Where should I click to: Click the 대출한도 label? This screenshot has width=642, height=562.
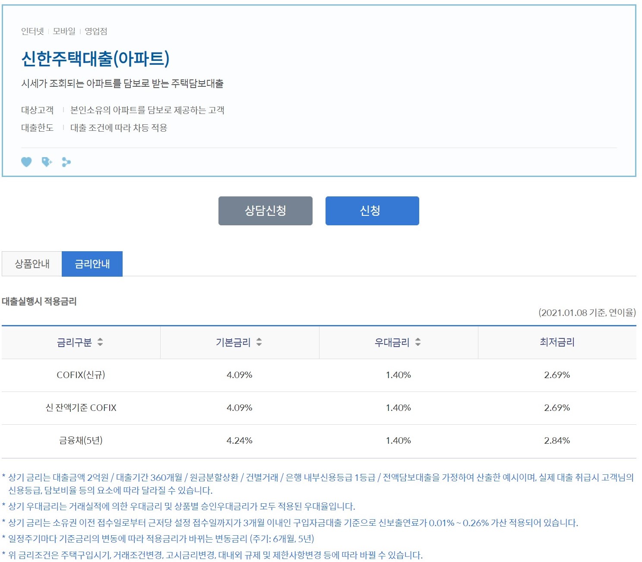coord(37,128)
